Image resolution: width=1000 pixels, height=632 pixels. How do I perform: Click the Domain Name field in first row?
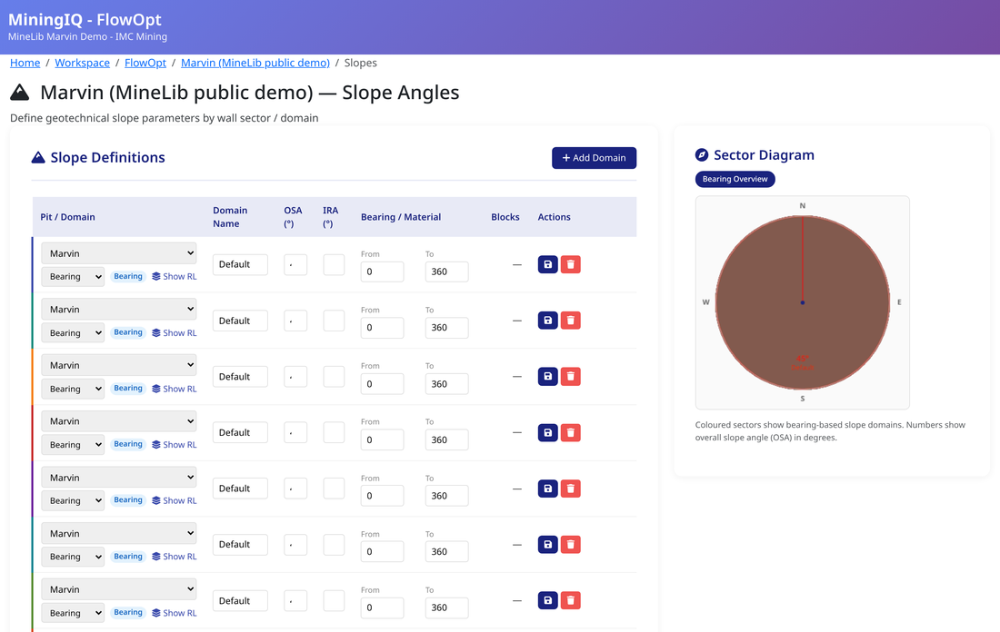click(240, 264)
